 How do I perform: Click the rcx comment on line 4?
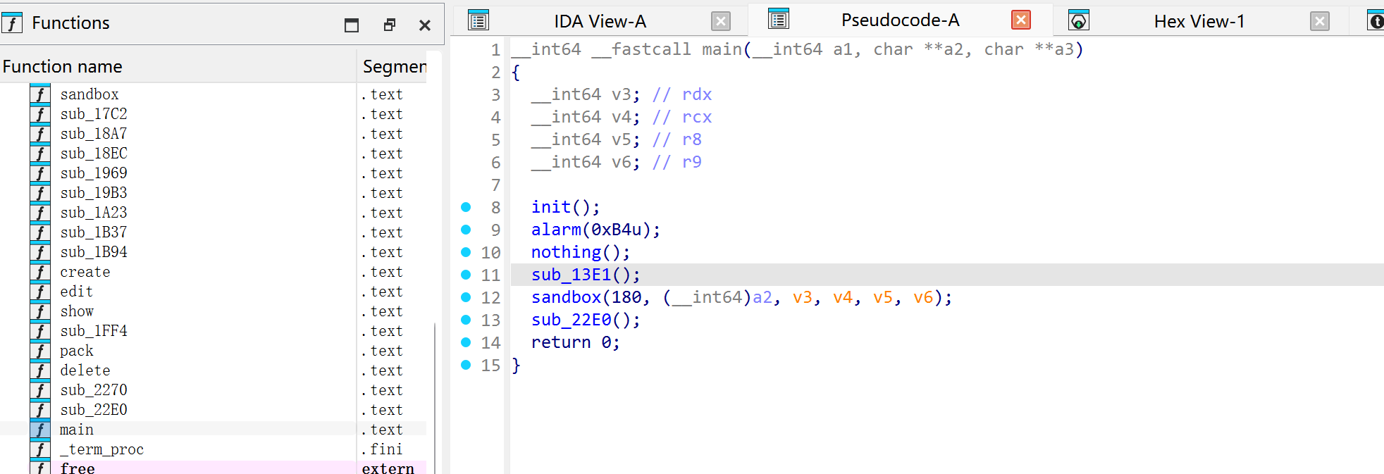click(682, 117)
